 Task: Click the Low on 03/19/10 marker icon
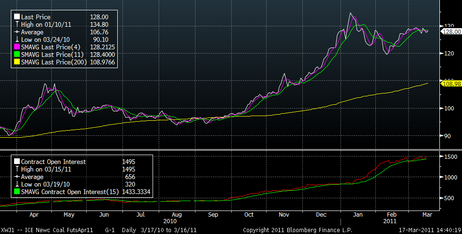(17, 184)
